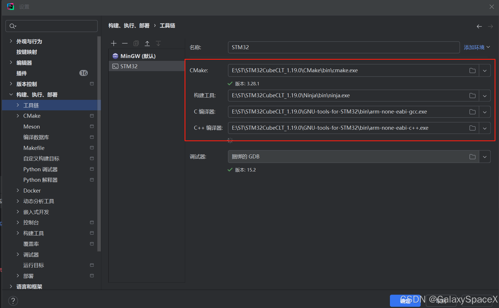Browse folder for C++ compiler path
The image size is (499, 308).
pyautogui.click(x=473, y=128)
